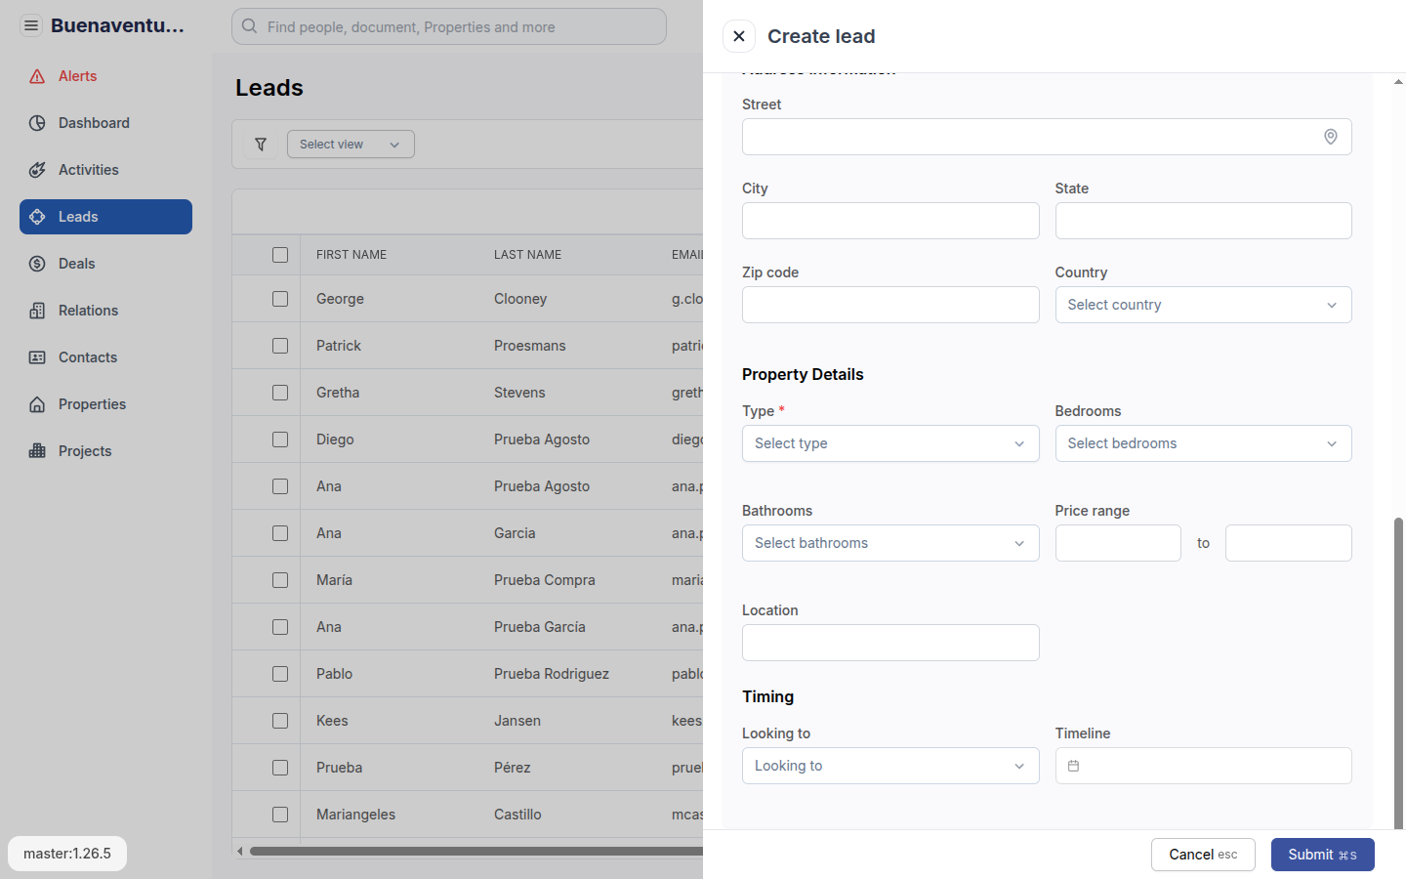This screenshot has width=1406, height=879.
Task: Select the Leads sidebar item
Action: 105,217
